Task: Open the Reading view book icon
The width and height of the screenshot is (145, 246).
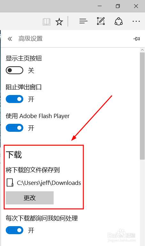Action: click(47, 21)
